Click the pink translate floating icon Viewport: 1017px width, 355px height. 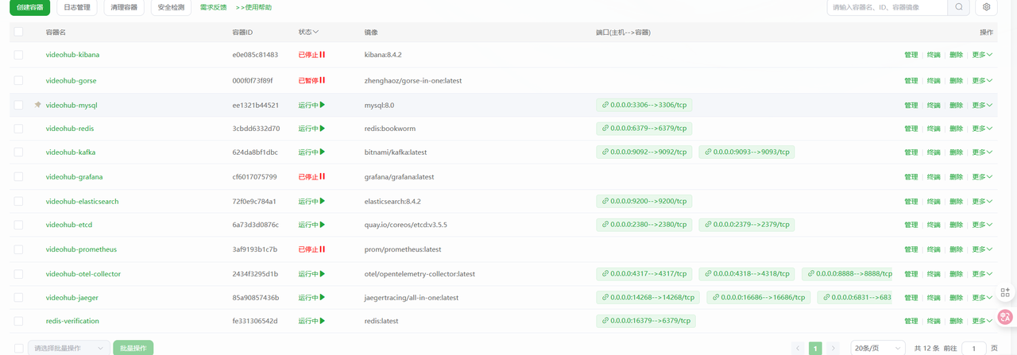(x=1006, y=317)
